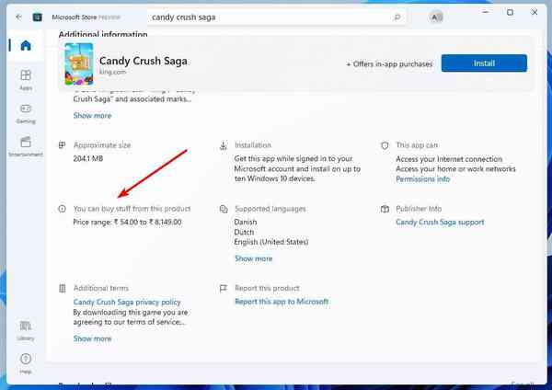The width and height of the screenshot is (552, 390).
Task: Click the Access your Internet connection text
Action: coord(449,159)
